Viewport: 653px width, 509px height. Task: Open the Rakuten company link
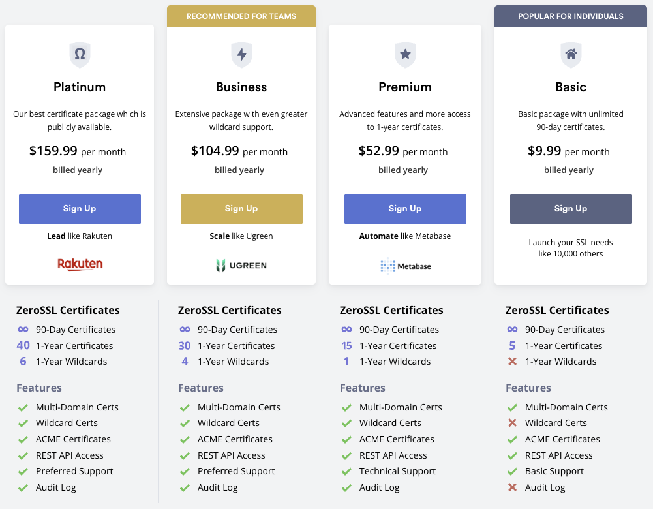click(x=80, y=265)
